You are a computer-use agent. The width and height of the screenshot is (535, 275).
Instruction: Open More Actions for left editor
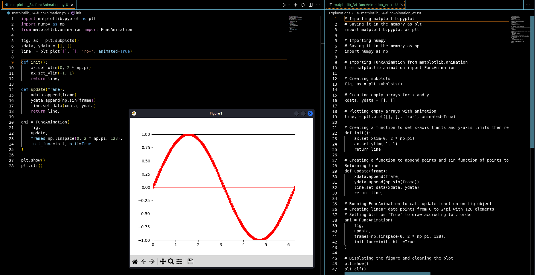click(x=318, y=5)
